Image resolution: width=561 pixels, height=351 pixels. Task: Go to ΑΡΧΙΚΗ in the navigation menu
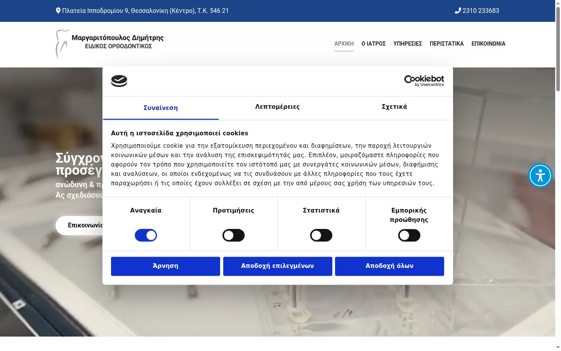coord(344,44)
